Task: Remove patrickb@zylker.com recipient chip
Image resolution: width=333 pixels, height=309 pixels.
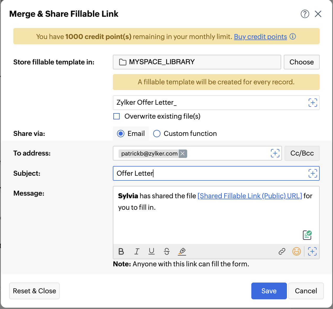Action: click(183, 153)
